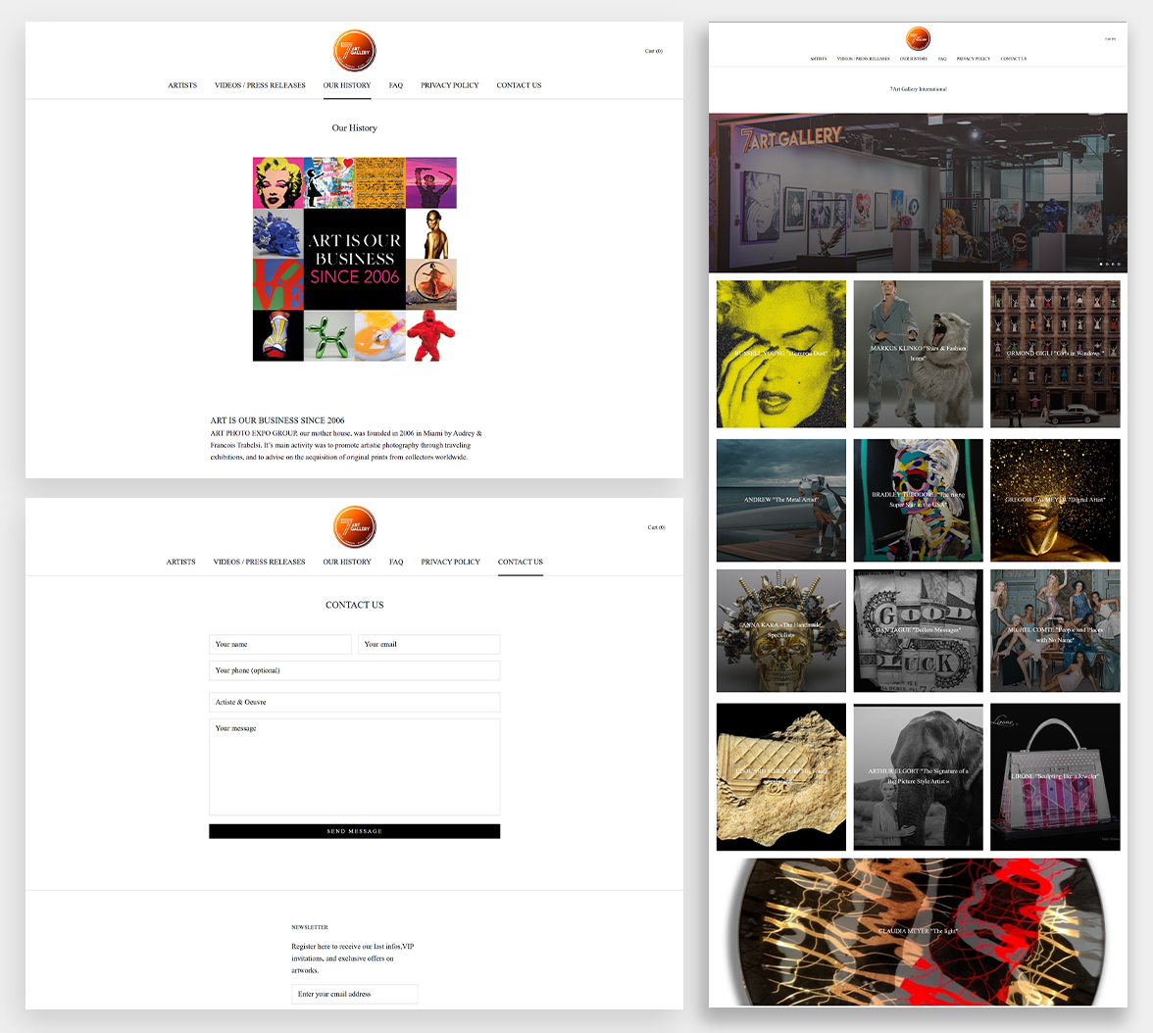
Task: Open Markus Klinko Stars & Fashion Icons tile
Action: pyautogui.click(x=918, y=354)
